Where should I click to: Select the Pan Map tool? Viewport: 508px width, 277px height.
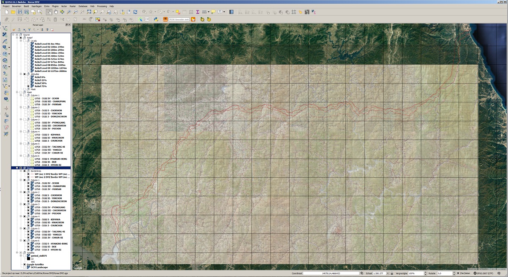click(x=55, y=13)
